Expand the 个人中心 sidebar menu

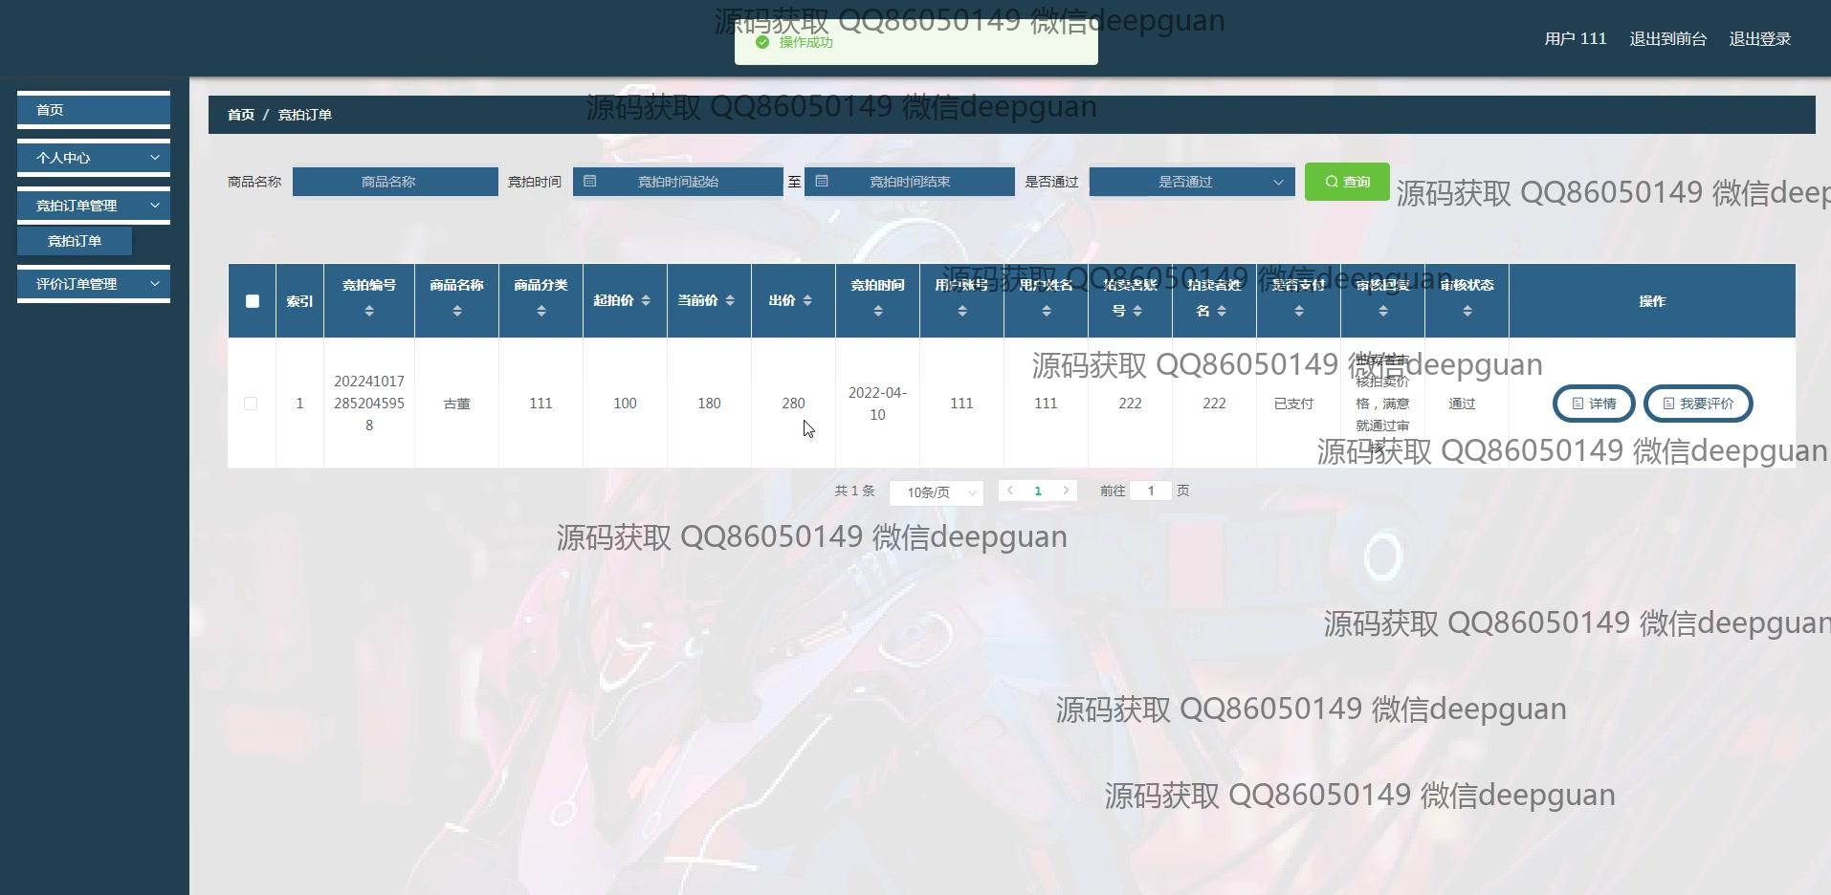coord(94,158)
